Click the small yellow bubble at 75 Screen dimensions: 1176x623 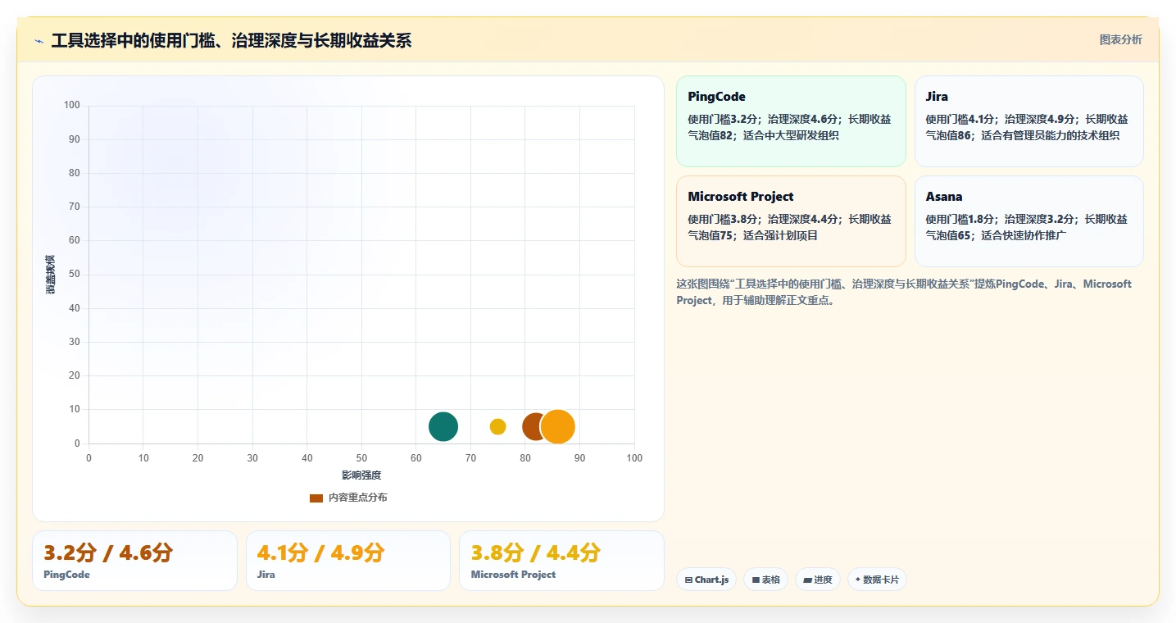tap(497, 426)
